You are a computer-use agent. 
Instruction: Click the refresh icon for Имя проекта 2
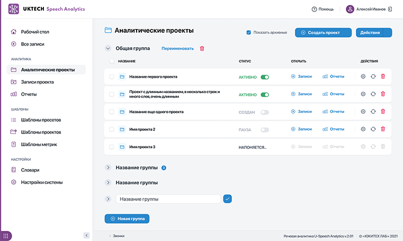[373, 129]
